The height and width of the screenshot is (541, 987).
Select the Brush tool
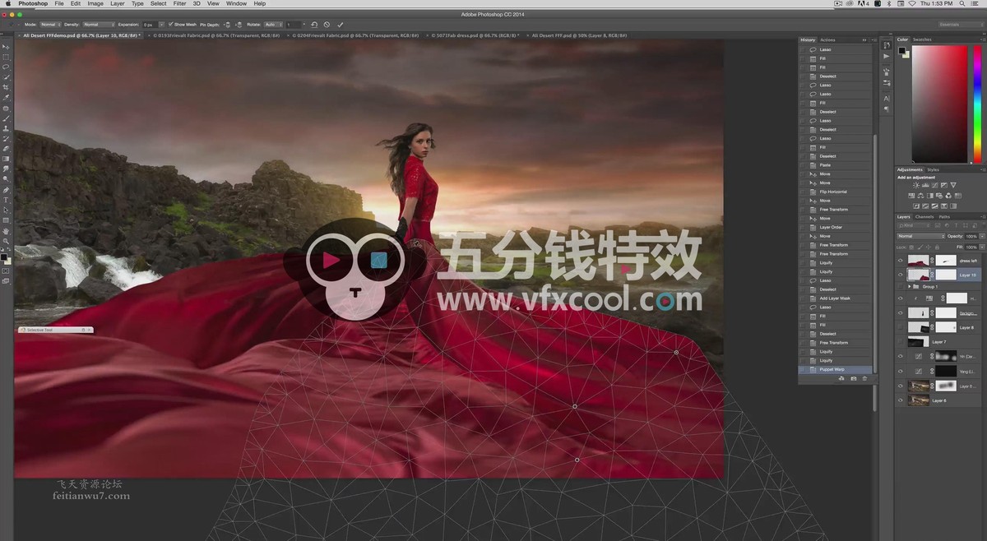click(x=6, y=118)
